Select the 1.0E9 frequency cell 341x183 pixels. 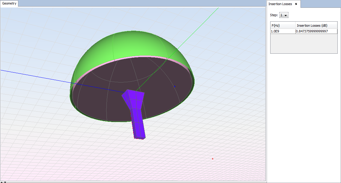[283, 31]
